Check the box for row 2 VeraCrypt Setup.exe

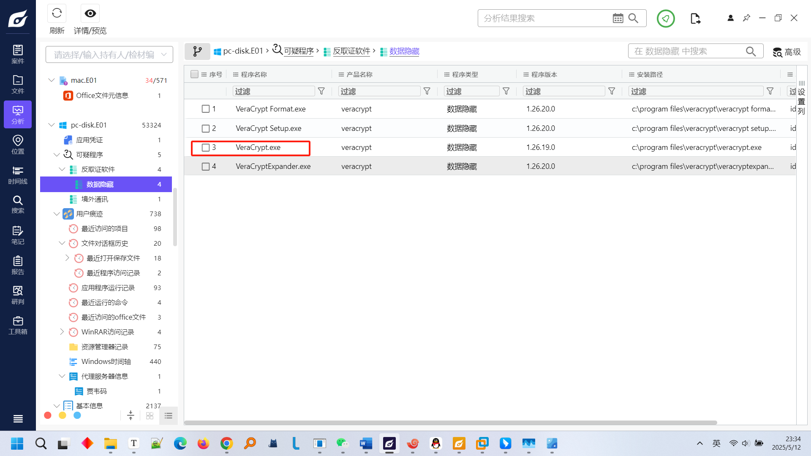[x=206, y=128]
